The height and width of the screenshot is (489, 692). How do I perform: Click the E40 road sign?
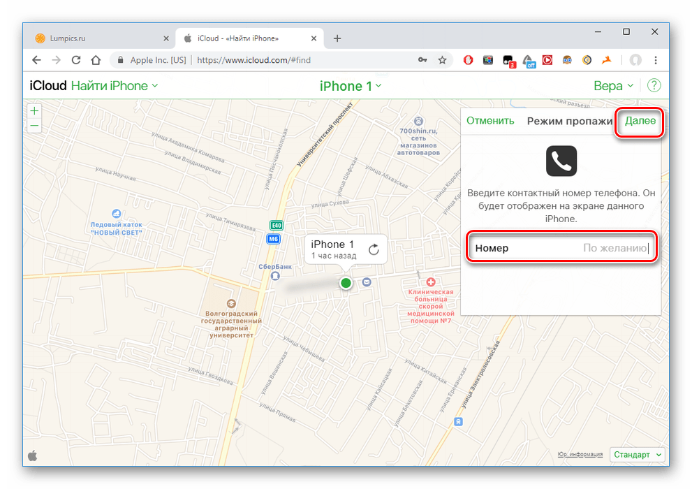277,225
